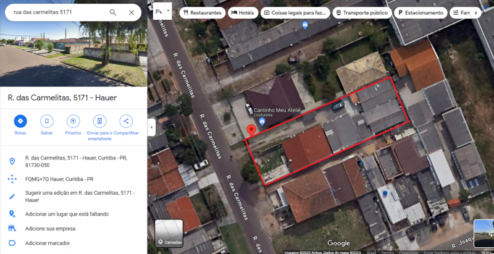494x254 pixels.
Task: Share location via Compartilhar icon
Action: pyautogui.click(x=126, y=121)
